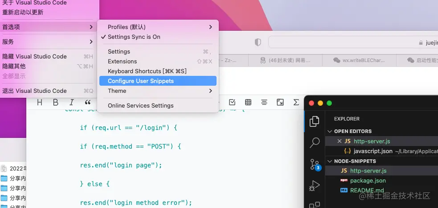Open the 首选项 submenu
The image size is (438, 208).
pyautogui.click(x=48, y=27)
